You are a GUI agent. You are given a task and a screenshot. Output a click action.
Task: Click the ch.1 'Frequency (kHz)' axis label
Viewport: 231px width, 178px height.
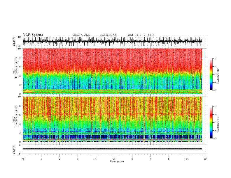coord(16,67)
